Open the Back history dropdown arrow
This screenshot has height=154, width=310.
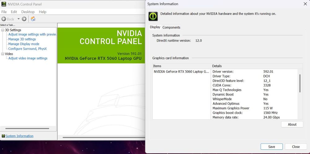[19, 19]
